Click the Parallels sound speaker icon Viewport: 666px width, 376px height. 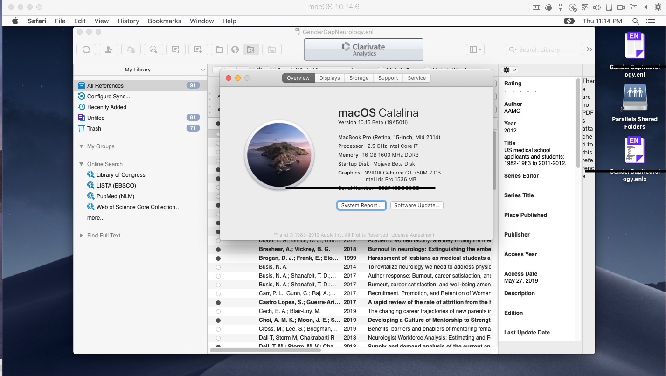coord(597,7)
